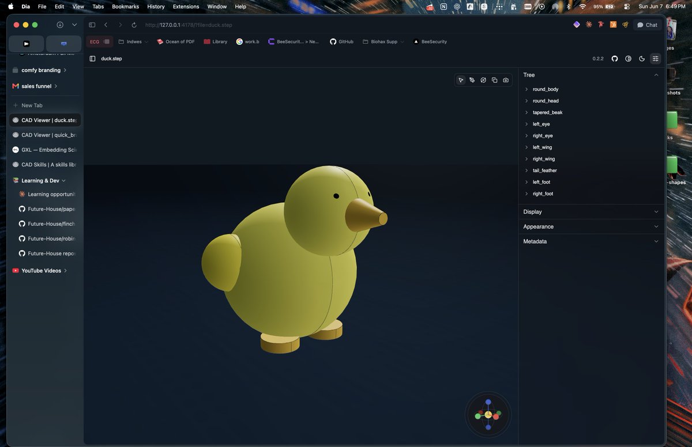Open the Bookmarks menu in the menu bar
Viewport: 692px width, 447px height.
point(125,6)
